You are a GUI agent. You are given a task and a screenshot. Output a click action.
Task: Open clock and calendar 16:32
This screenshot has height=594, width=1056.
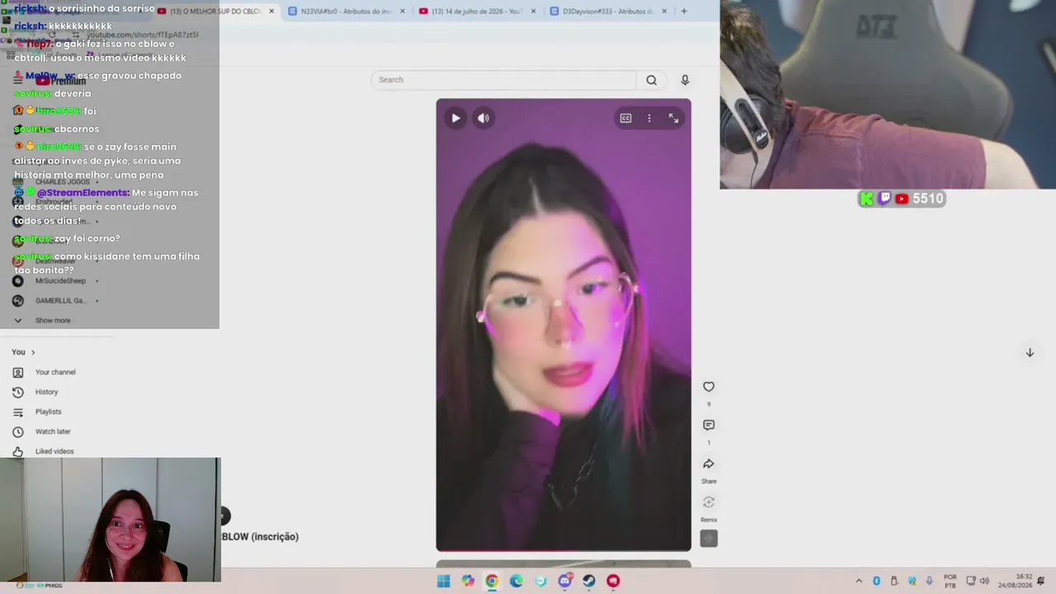(1015, 581)
